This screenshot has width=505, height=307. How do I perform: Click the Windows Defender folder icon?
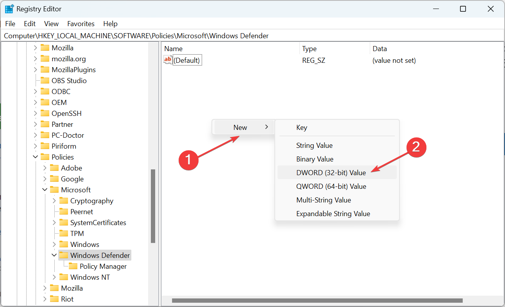tap(64, 255)
